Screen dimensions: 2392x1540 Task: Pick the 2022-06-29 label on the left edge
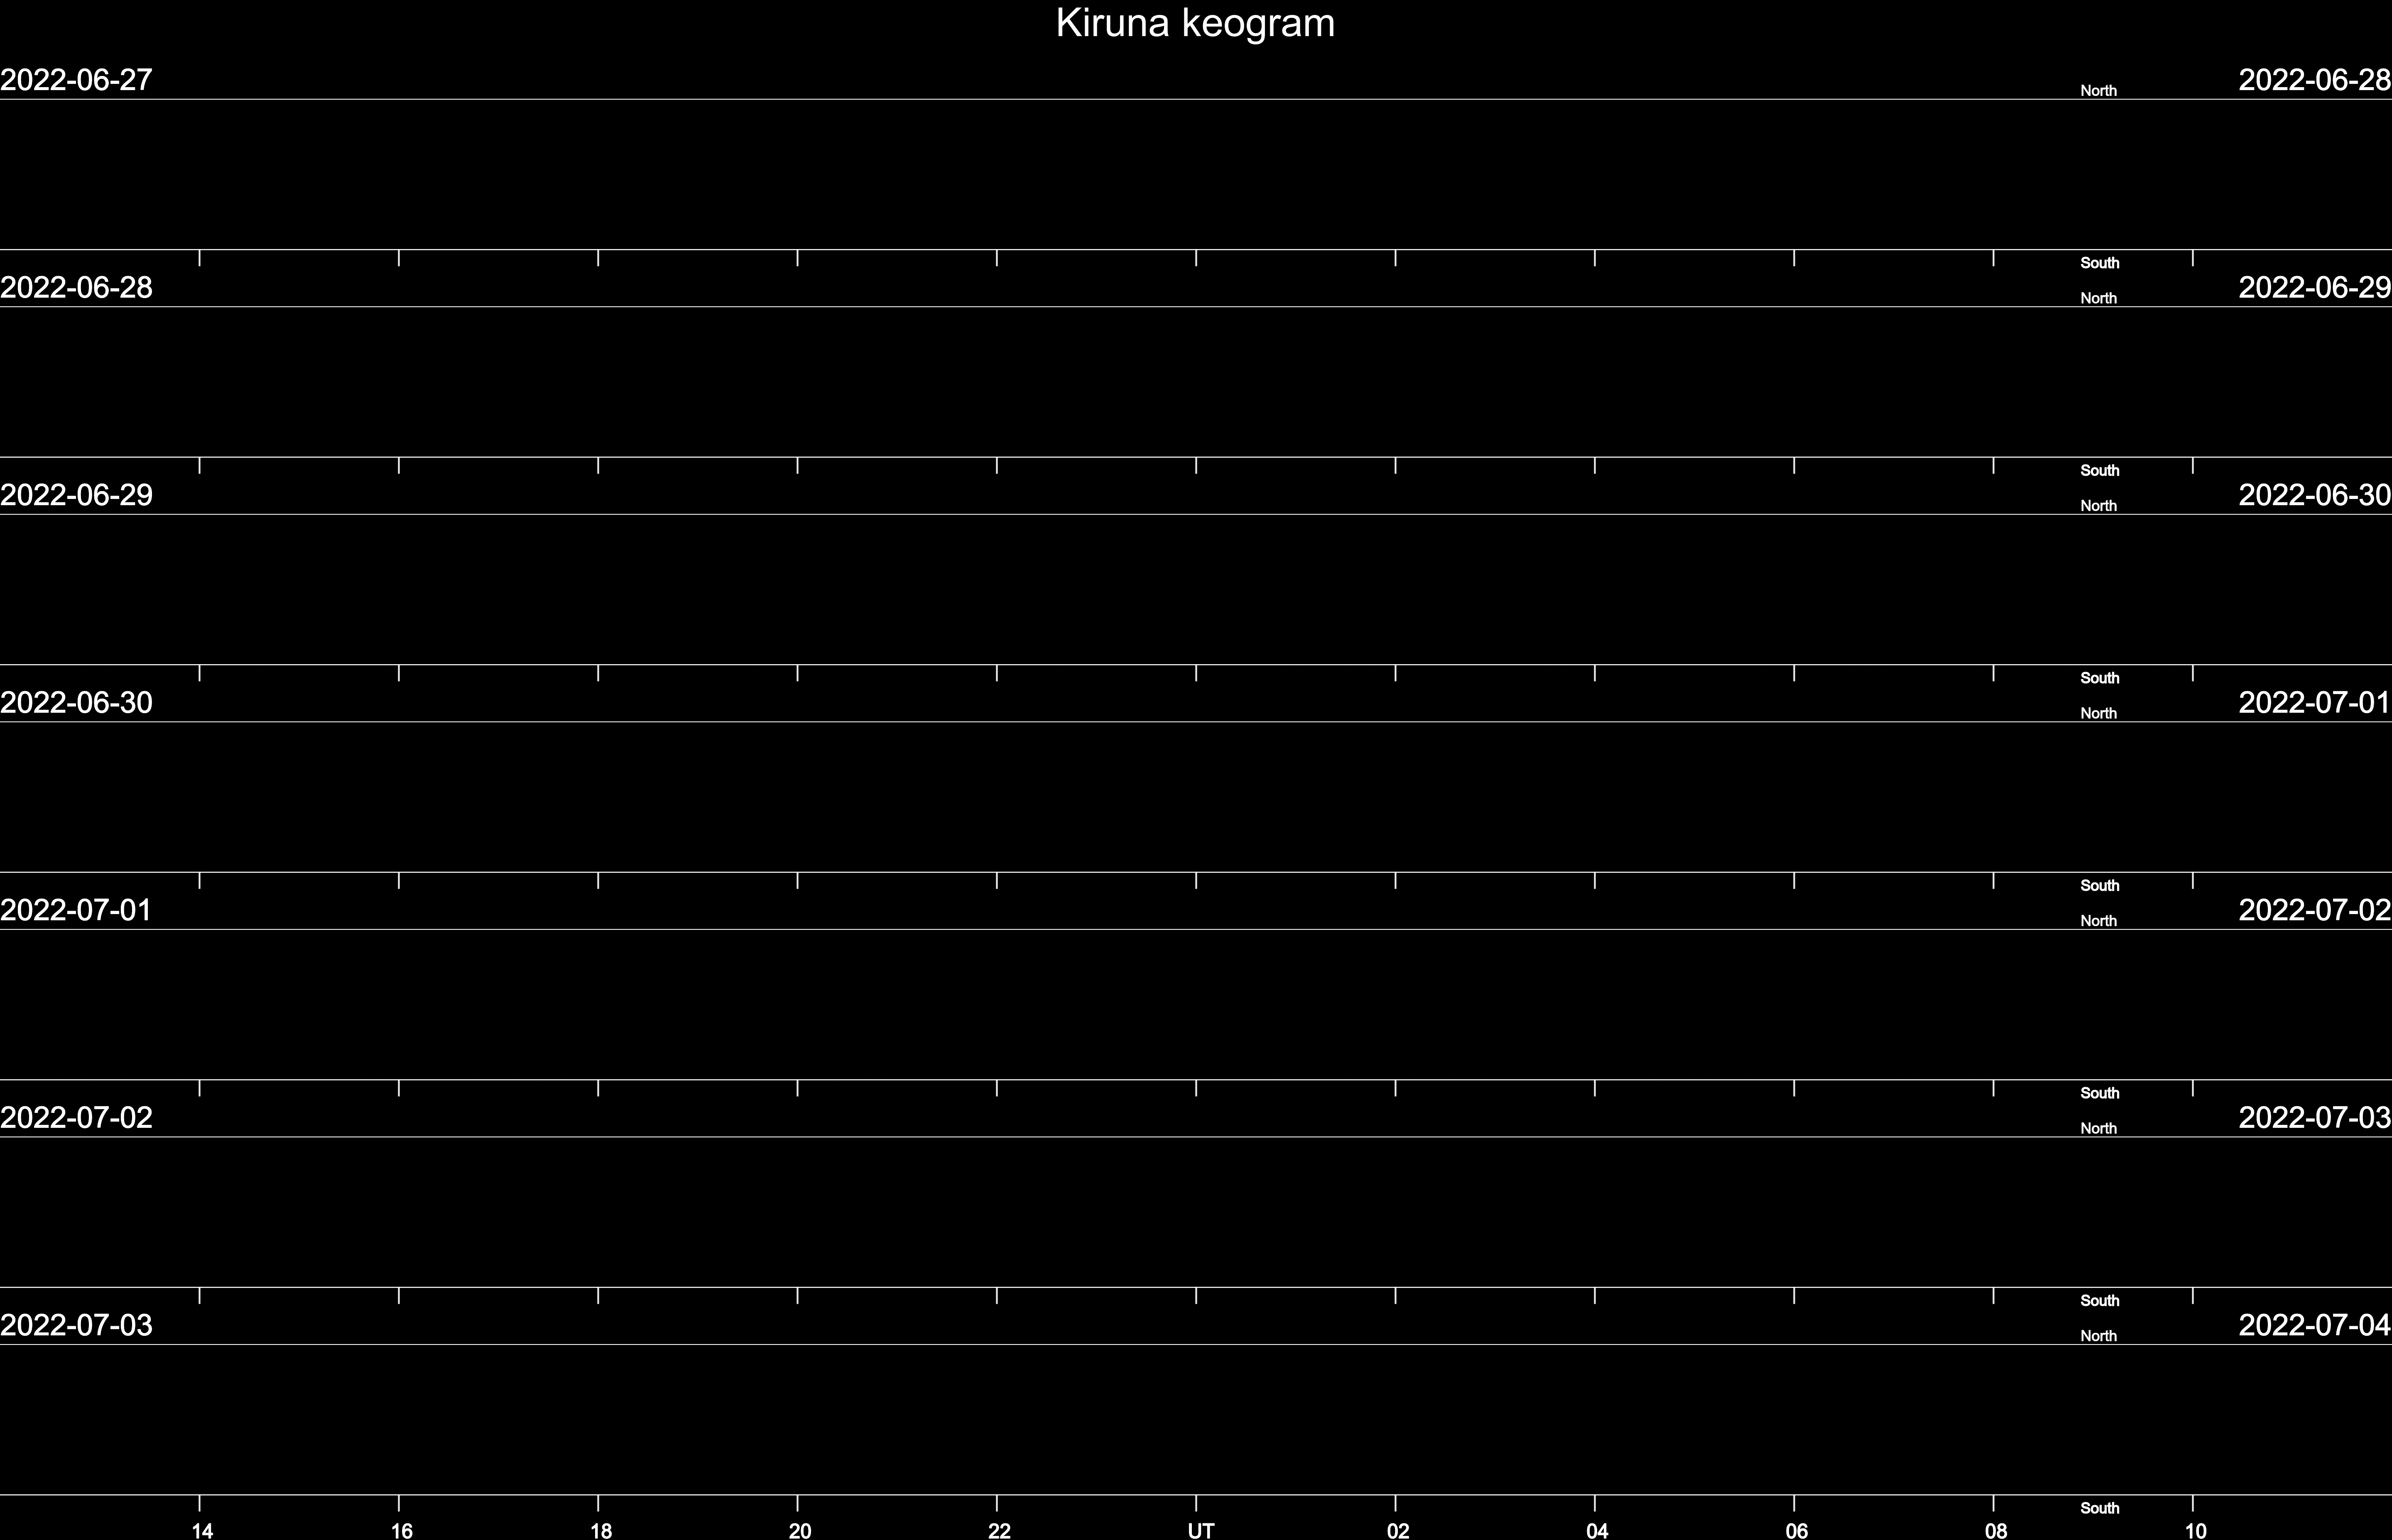(76, 495)
